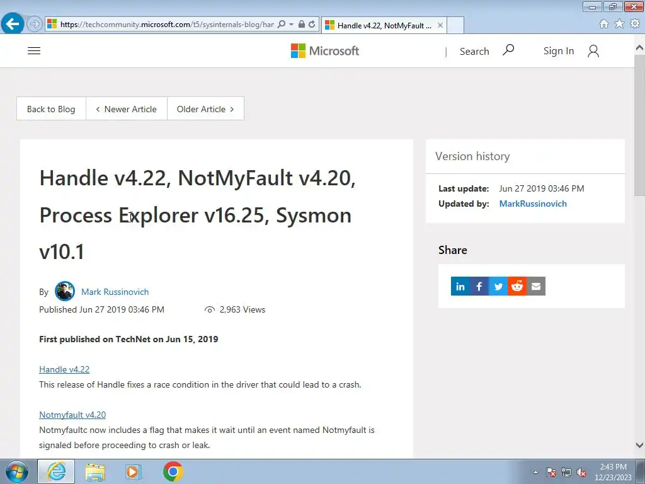Viewport: 645px width, 484px height.
Task: Click the address bar URL field
Action: coord(166,25)
